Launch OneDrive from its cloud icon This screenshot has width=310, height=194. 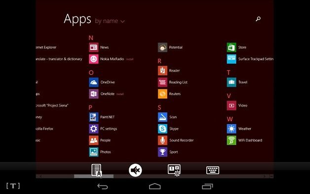93,82
